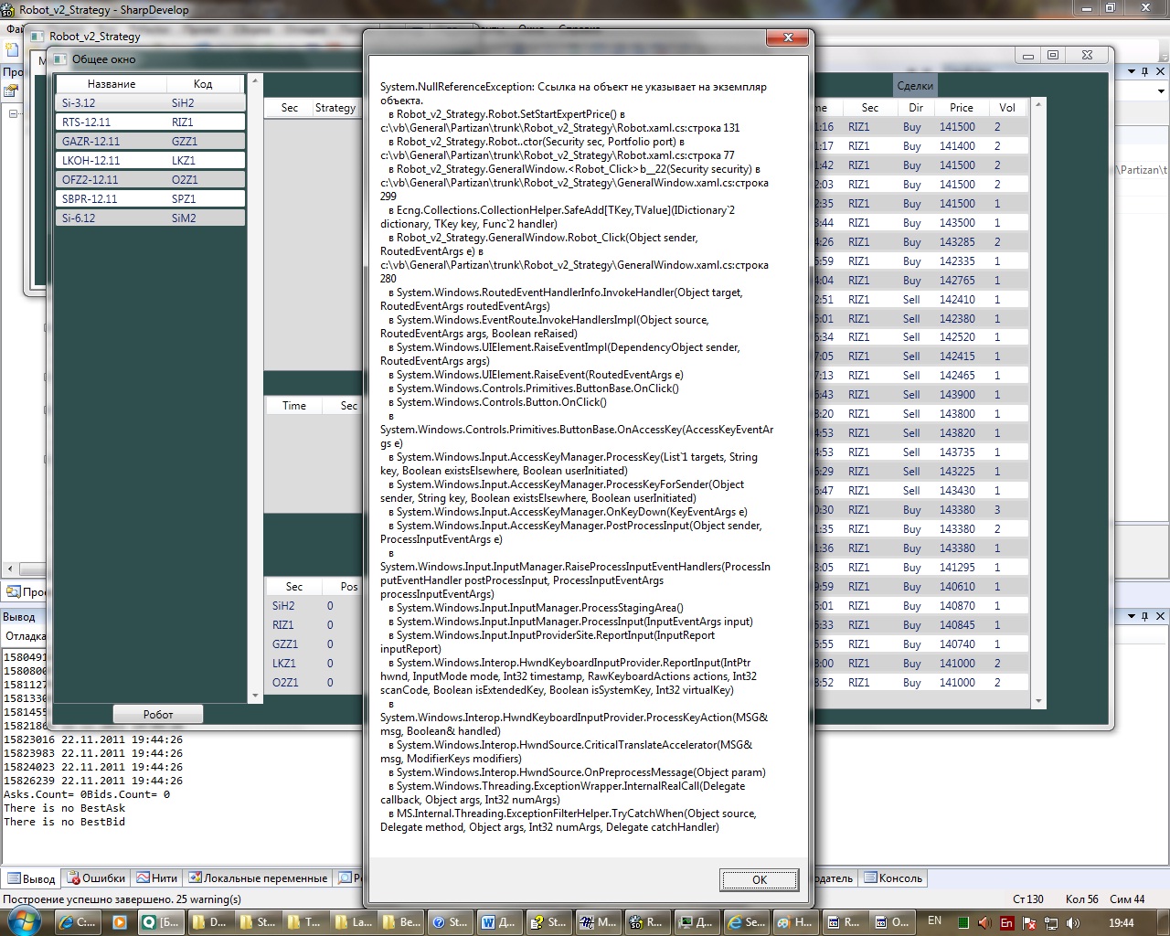Click the 143900 price cell in trades
This screenshot has height=936, width=1170.
(957, 395)
